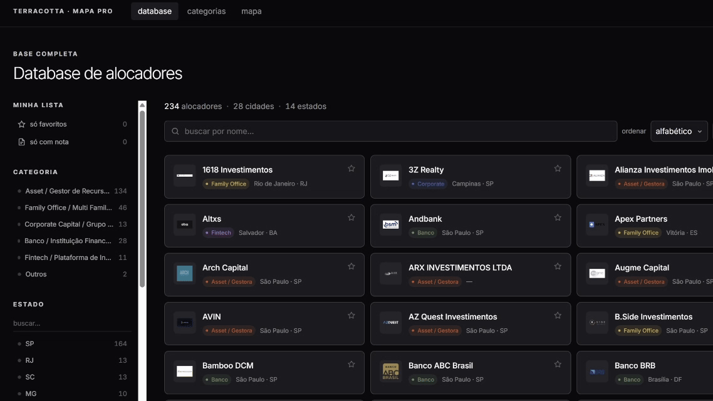Viewport: 713px width, 401px height.
Task: Star the Altxs allocator card
Action: 351,218
